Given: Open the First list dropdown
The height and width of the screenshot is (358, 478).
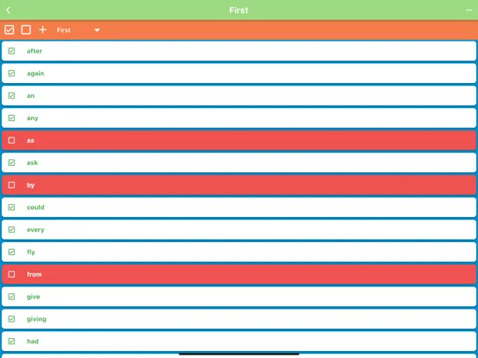Looking at the screenshot, I should [x=78, y=30].
